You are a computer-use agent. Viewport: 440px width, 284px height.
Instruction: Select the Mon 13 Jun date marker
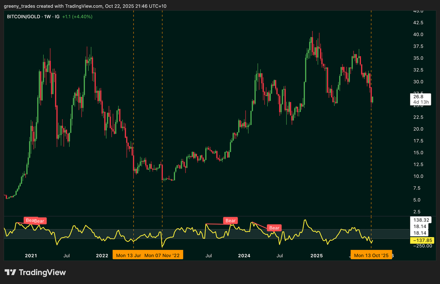coord(127,255)
